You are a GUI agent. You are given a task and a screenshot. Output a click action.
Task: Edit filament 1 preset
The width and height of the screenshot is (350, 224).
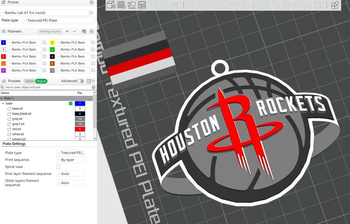tap(45, 42)
